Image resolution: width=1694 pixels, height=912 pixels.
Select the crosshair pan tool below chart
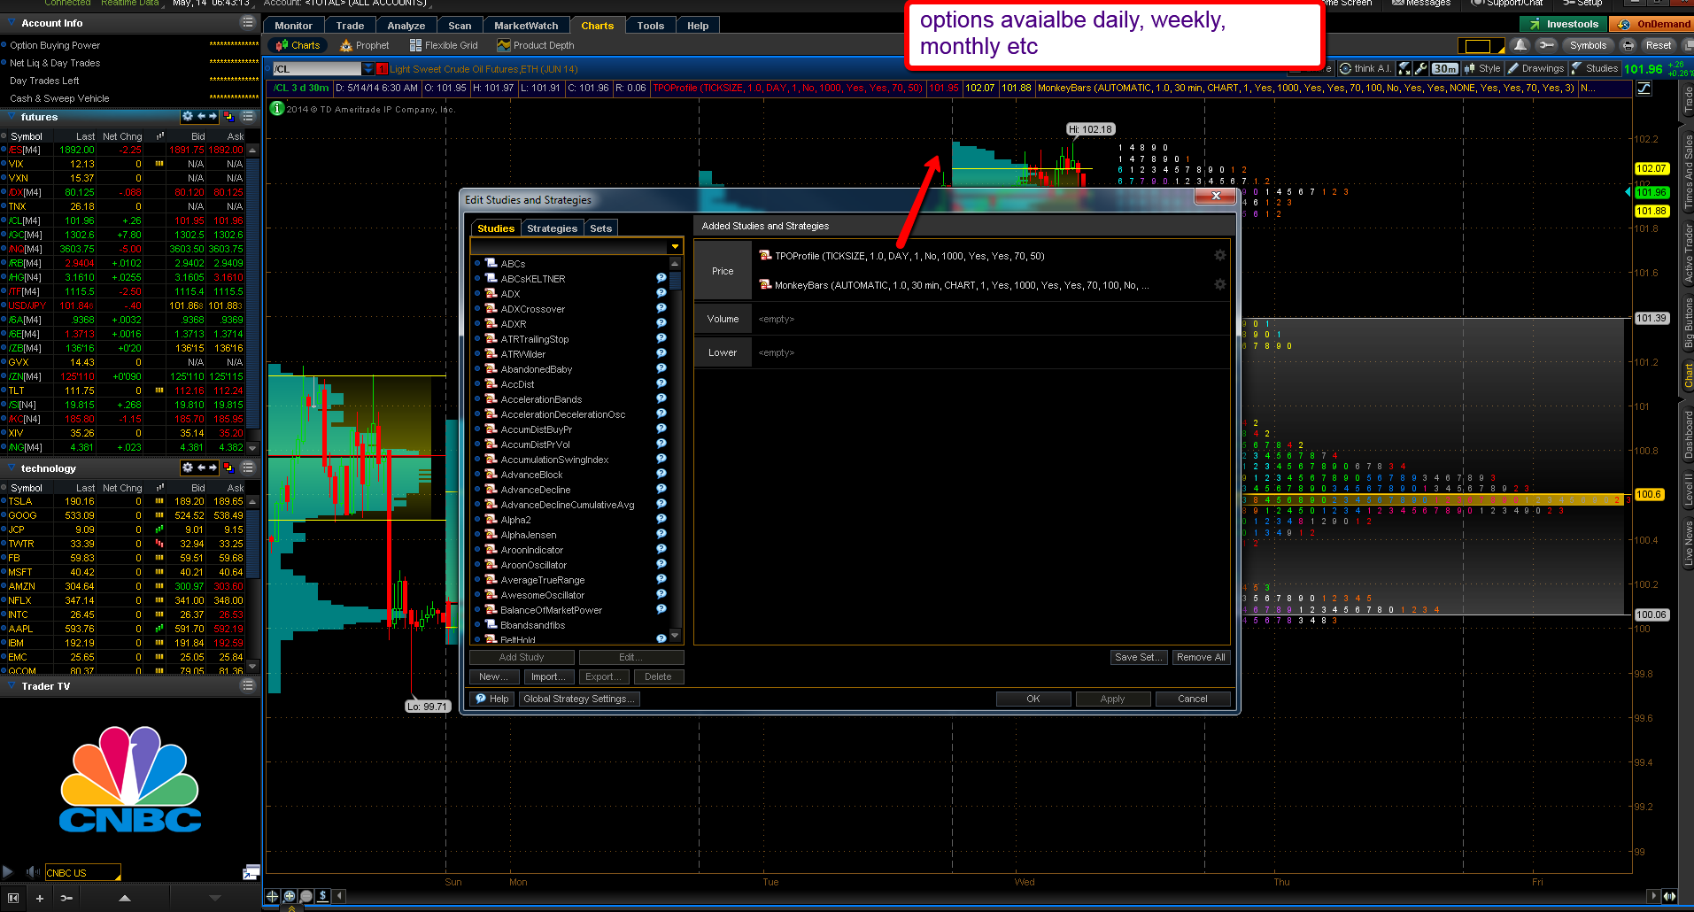(273, 896)
